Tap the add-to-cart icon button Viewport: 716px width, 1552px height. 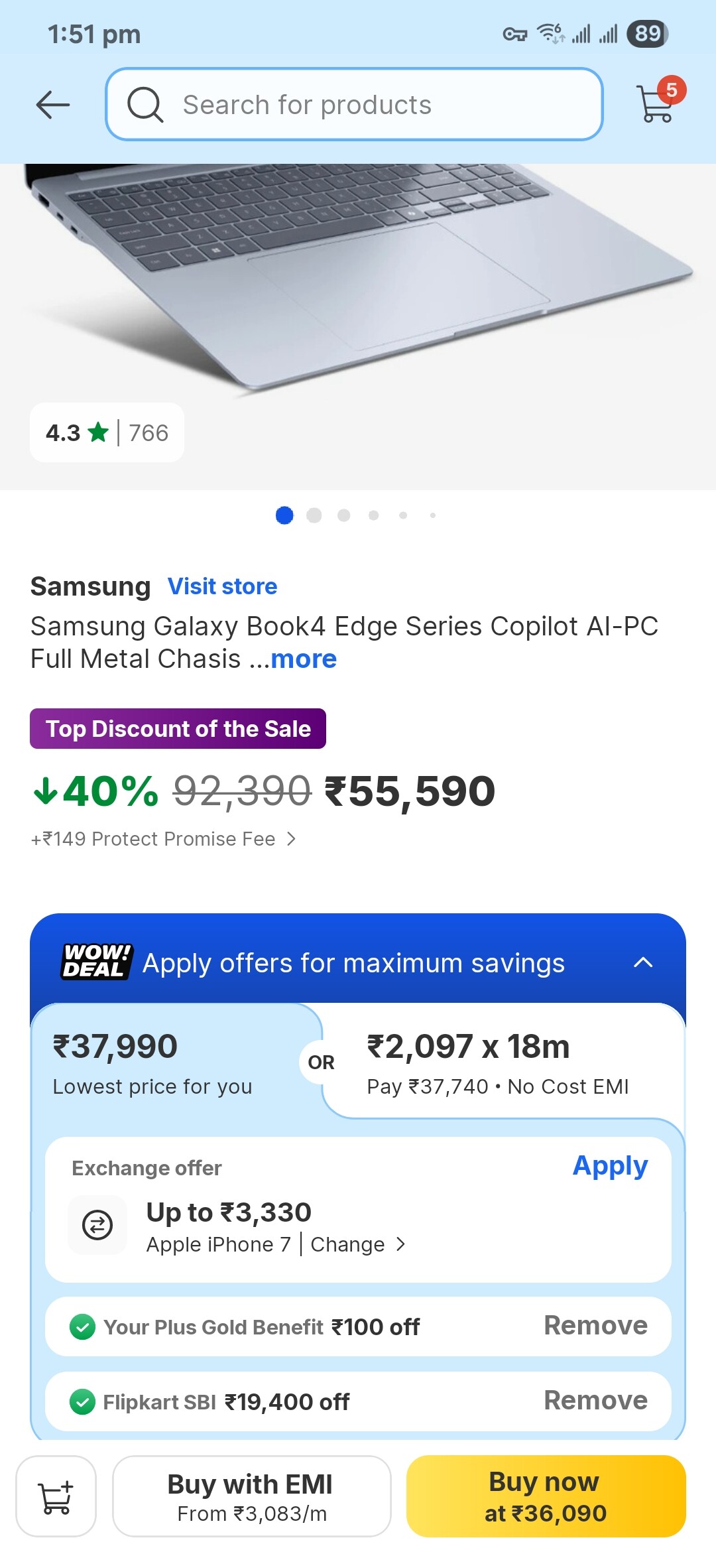56,1496
